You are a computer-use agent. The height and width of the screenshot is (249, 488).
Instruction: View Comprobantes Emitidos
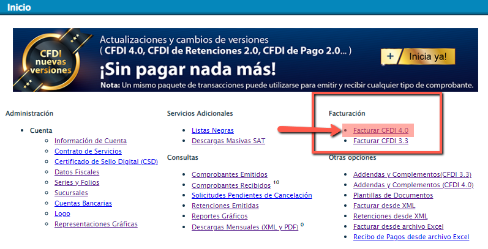(x=230, y=174)
